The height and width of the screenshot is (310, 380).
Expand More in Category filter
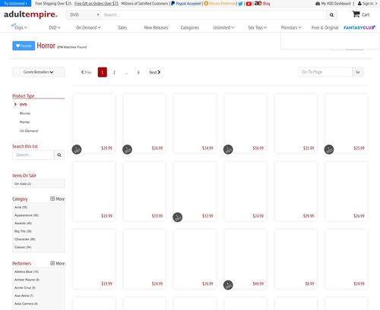click(58, 199)
